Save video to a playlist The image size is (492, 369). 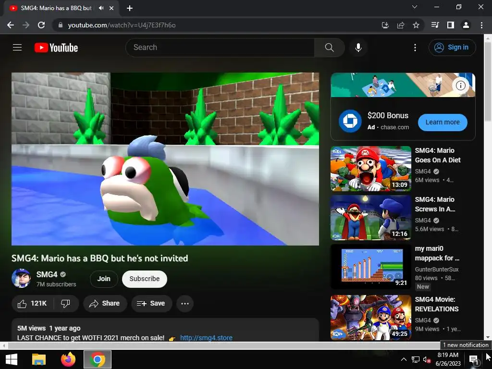pyautogui.click(x=151, y=304)
